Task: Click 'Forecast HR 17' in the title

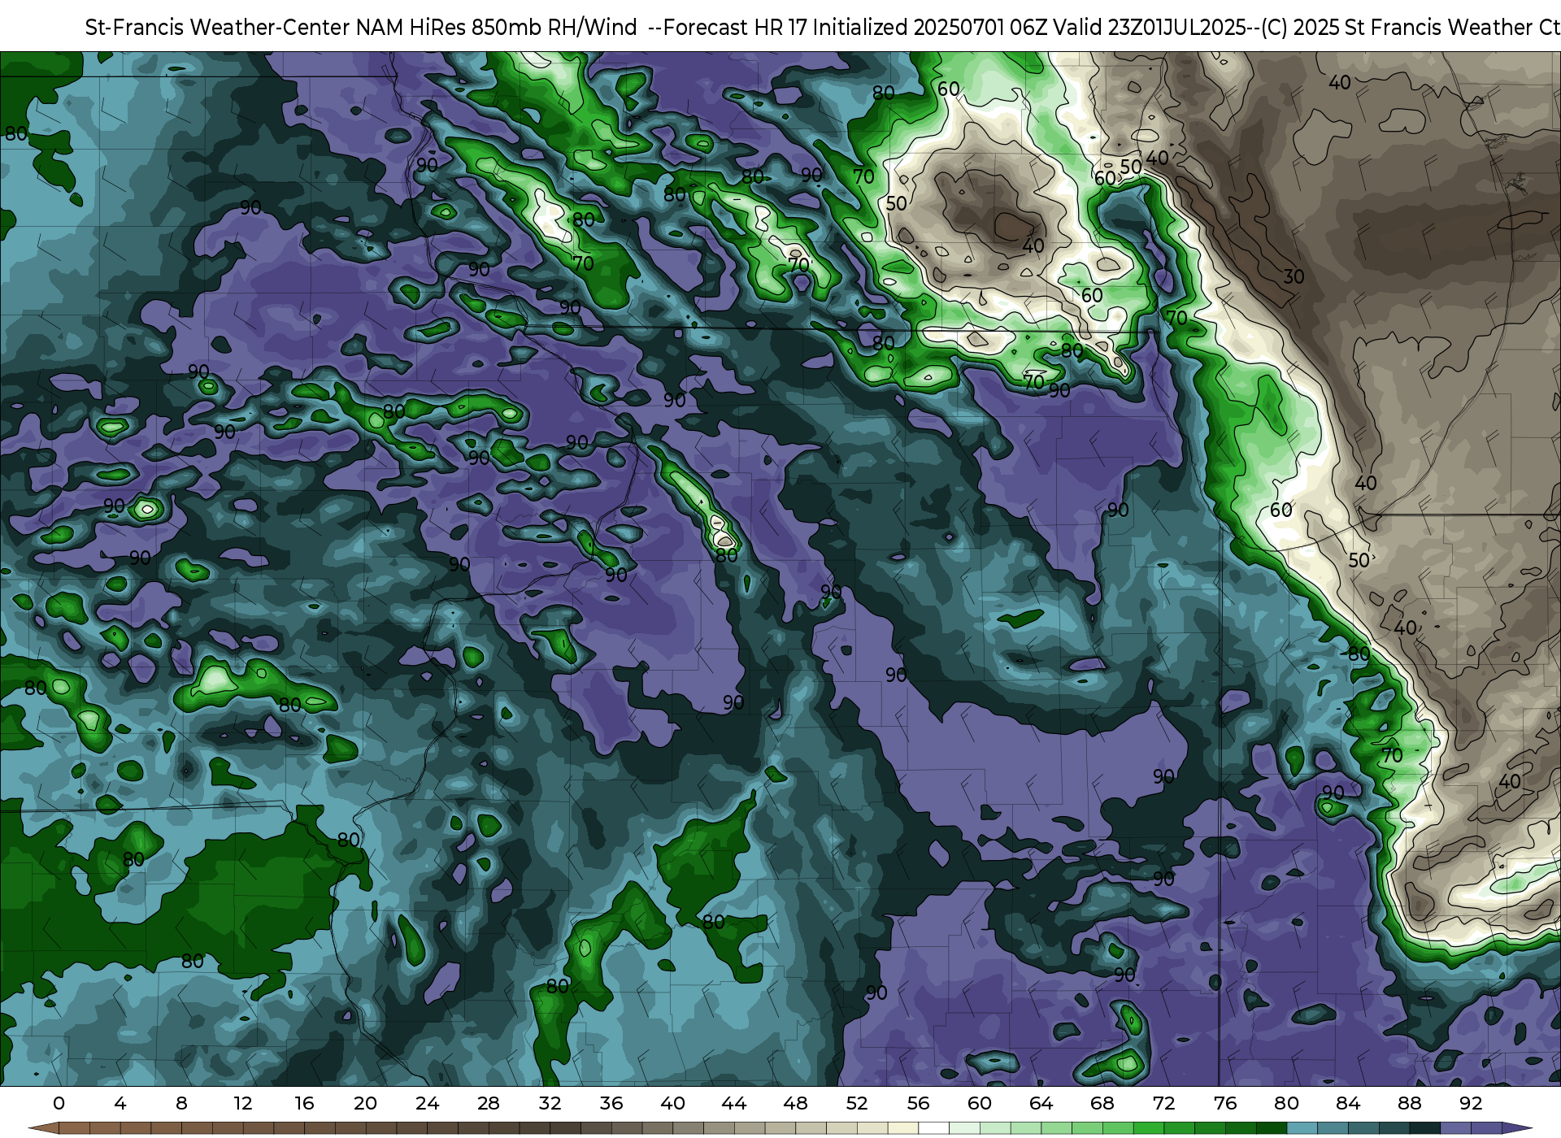Action: point(736,28)
